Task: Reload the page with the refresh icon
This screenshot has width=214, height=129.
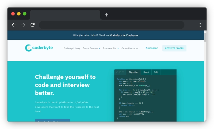Action: point(32,25)
